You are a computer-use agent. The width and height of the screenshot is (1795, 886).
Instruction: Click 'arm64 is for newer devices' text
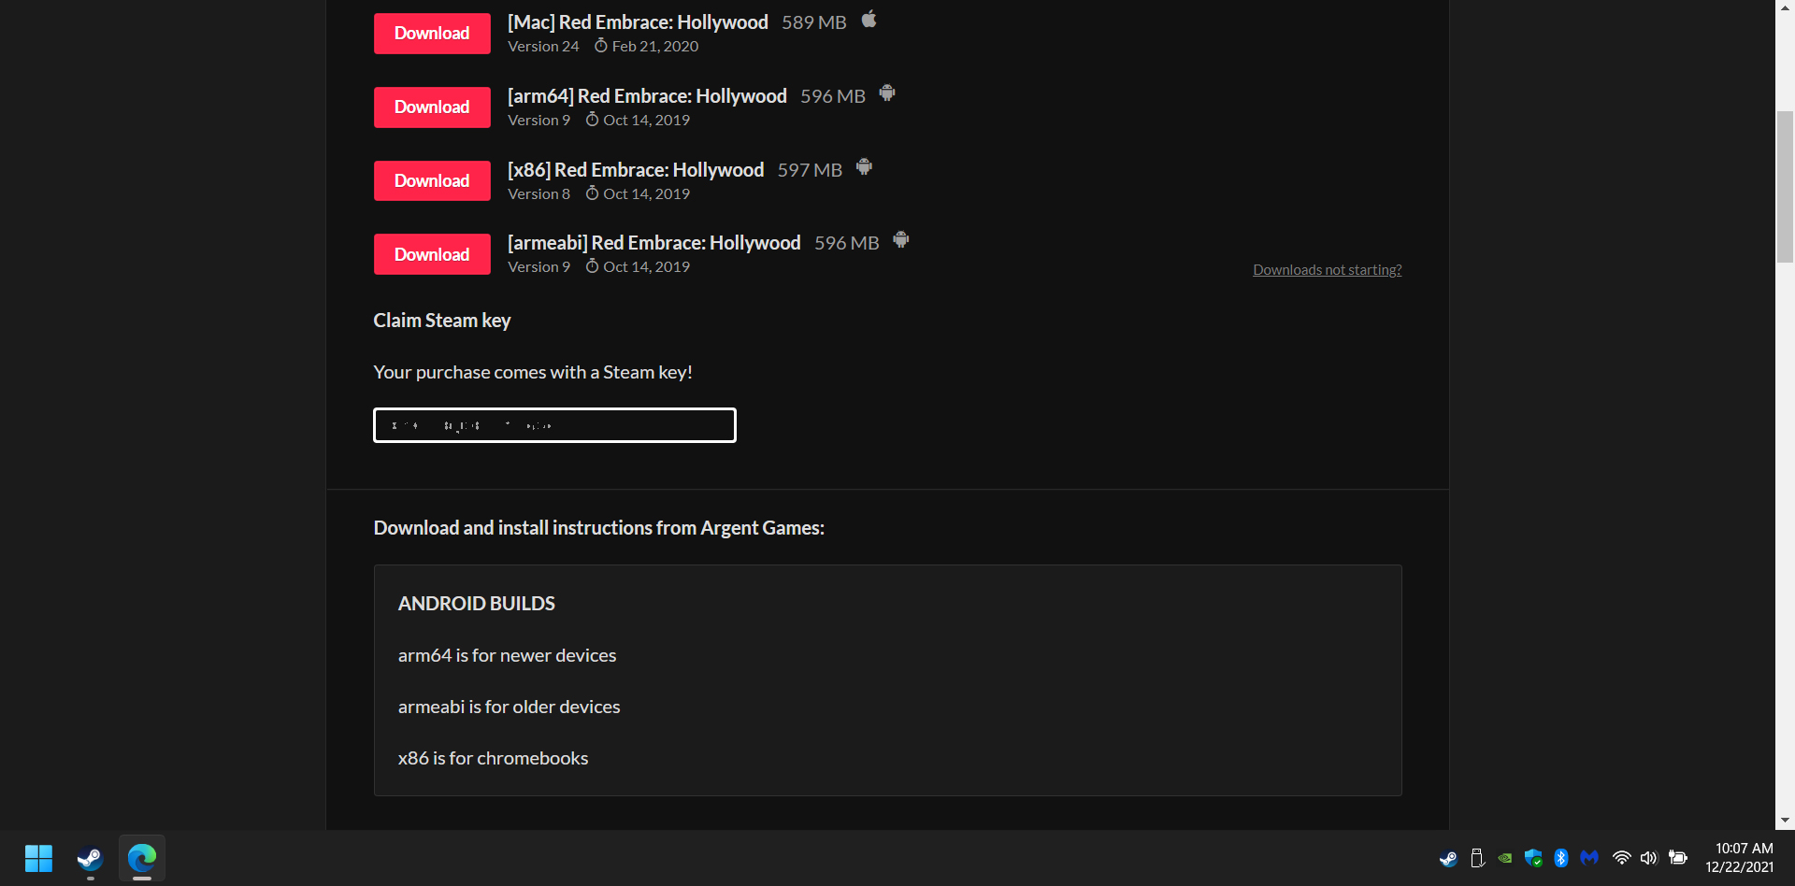pyautogui.click(x=507, y=655)
